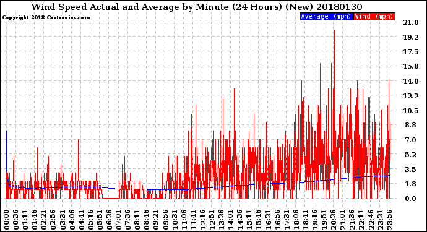The width and height of the screenshot is (427, 232).
Task: Click the 3.5 y-axis label
Action: tap(411, 170)
